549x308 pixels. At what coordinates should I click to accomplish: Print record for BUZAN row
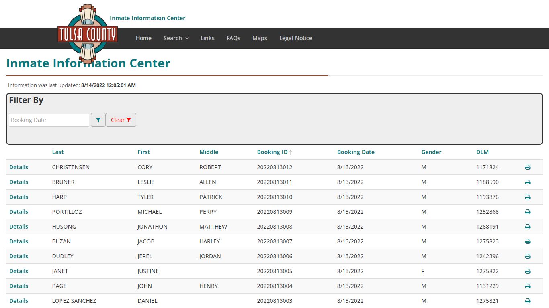click(x=528, y=241)
